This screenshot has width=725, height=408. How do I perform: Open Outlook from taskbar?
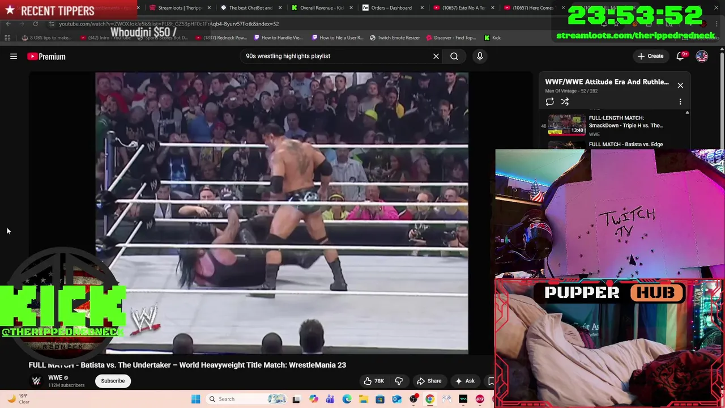[x=396, y=399]
